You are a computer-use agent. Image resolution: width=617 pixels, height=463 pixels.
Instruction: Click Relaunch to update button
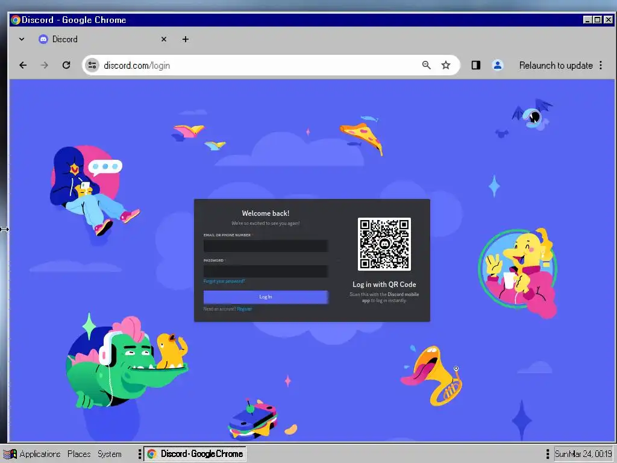point(556,65)
